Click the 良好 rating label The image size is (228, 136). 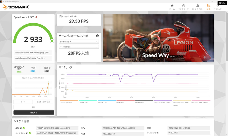click(x=33, y=47)
